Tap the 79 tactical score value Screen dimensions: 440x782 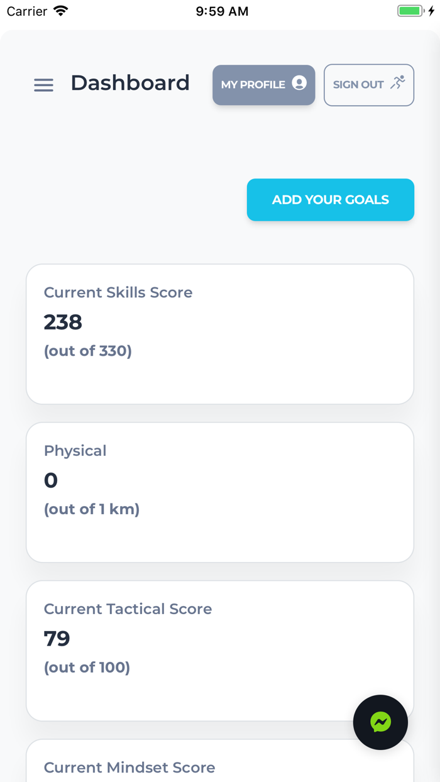click(x=57, y=639)
